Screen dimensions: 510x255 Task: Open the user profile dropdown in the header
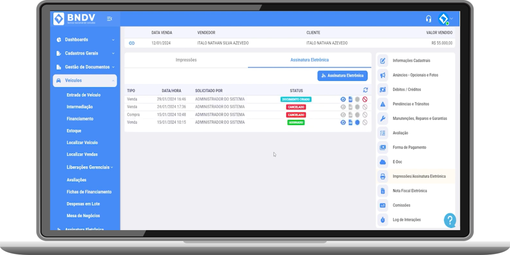(445, 19)
